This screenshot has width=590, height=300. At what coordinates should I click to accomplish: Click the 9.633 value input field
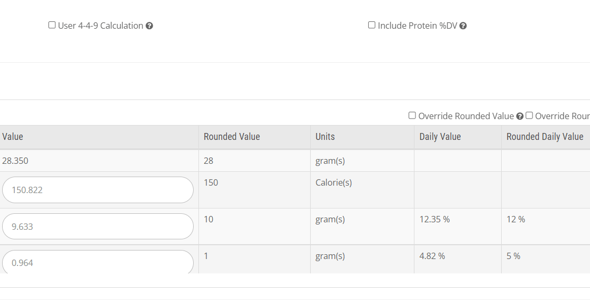pos(98,227)
